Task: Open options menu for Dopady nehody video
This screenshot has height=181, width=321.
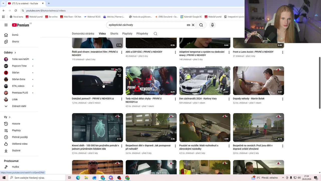Action: point(283,99)
